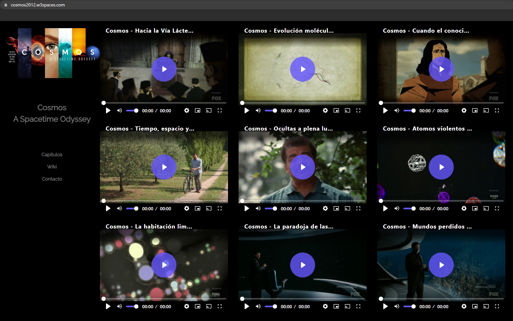Enable picture-in-picture on 'Atomos violentos' video
Viewport: 513px width, 321px height.
point(475,208)
